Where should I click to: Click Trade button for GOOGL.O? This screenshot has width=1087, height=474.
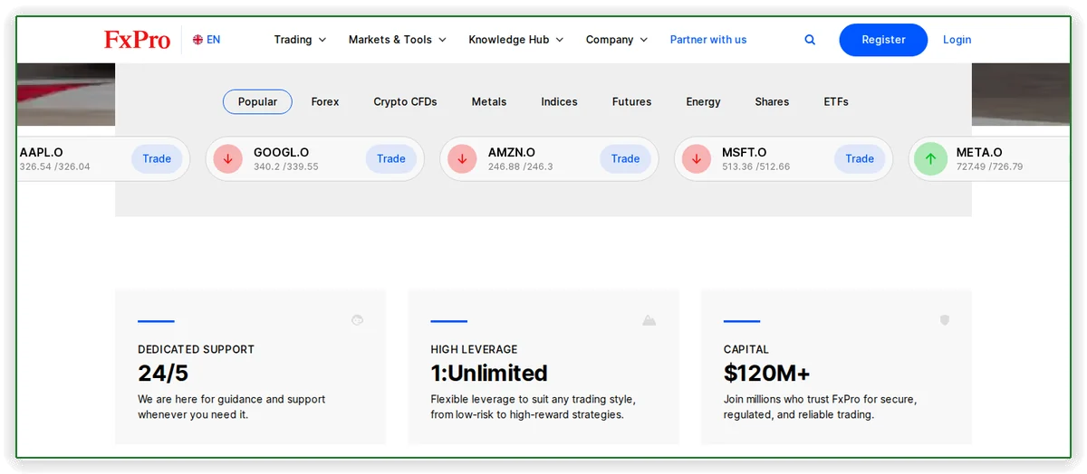pos(391,159)
